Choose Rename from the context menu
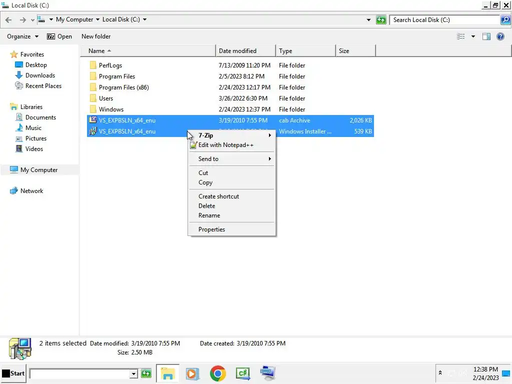The width and height of the screenshot is (512, 384). coord(232,215)
